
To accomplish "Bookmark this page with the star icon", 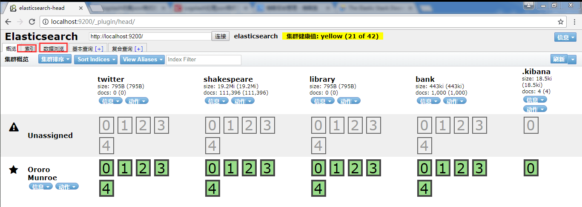I will 561,22.
